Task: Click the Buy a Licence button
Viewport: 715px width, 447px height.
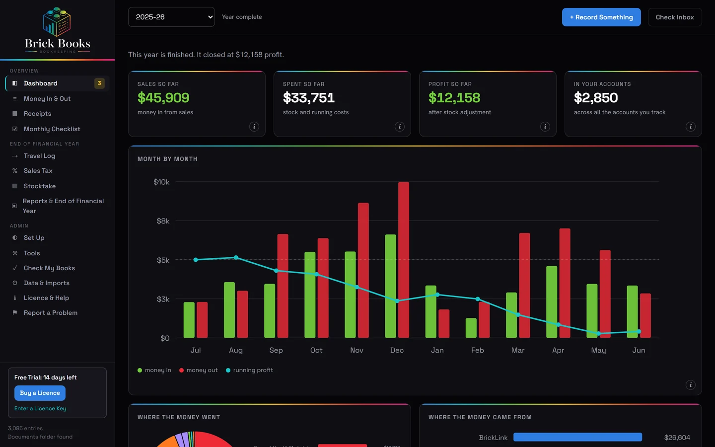Action: click(x=40, y=393)
